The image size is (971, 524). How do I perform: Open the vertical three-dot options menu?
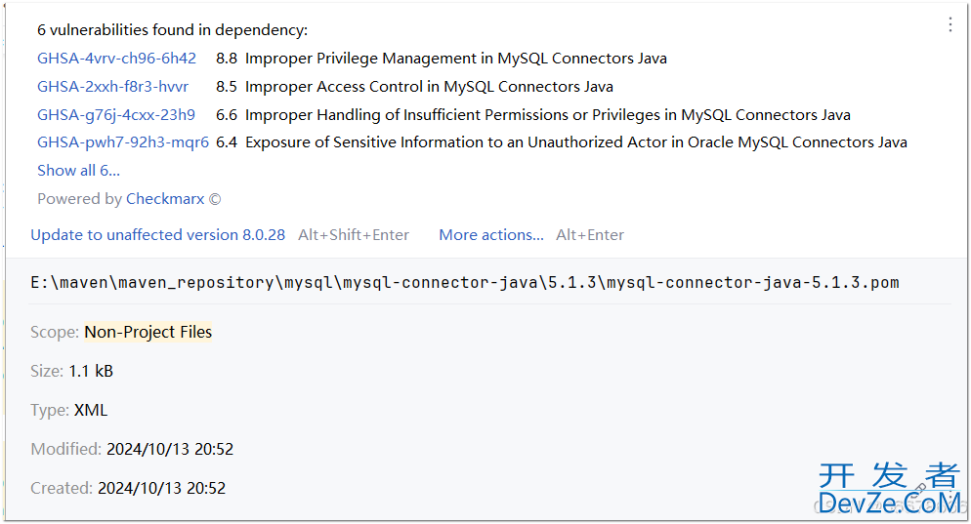950,24
